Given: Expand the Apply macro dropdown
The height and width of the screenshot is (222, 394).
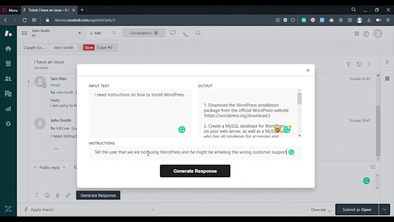Looking at the screenshot, I should point(89,209).
